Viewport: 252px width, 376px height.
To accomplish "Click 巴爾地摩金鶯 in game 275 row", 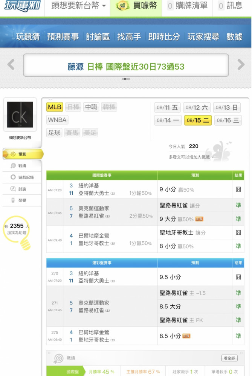I will 94,332.
